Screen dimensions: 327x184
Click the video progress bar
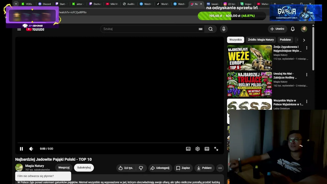tap(120, 143)
